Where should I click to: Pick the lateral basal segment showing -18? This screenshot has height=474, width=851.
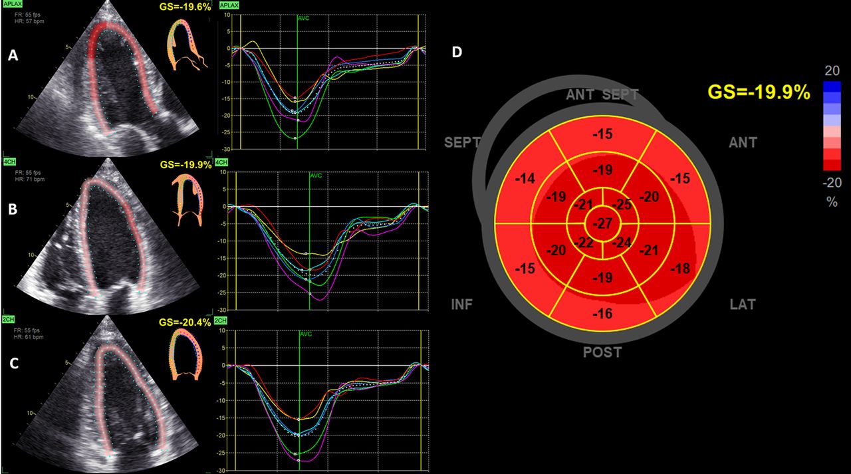point(679,269)
